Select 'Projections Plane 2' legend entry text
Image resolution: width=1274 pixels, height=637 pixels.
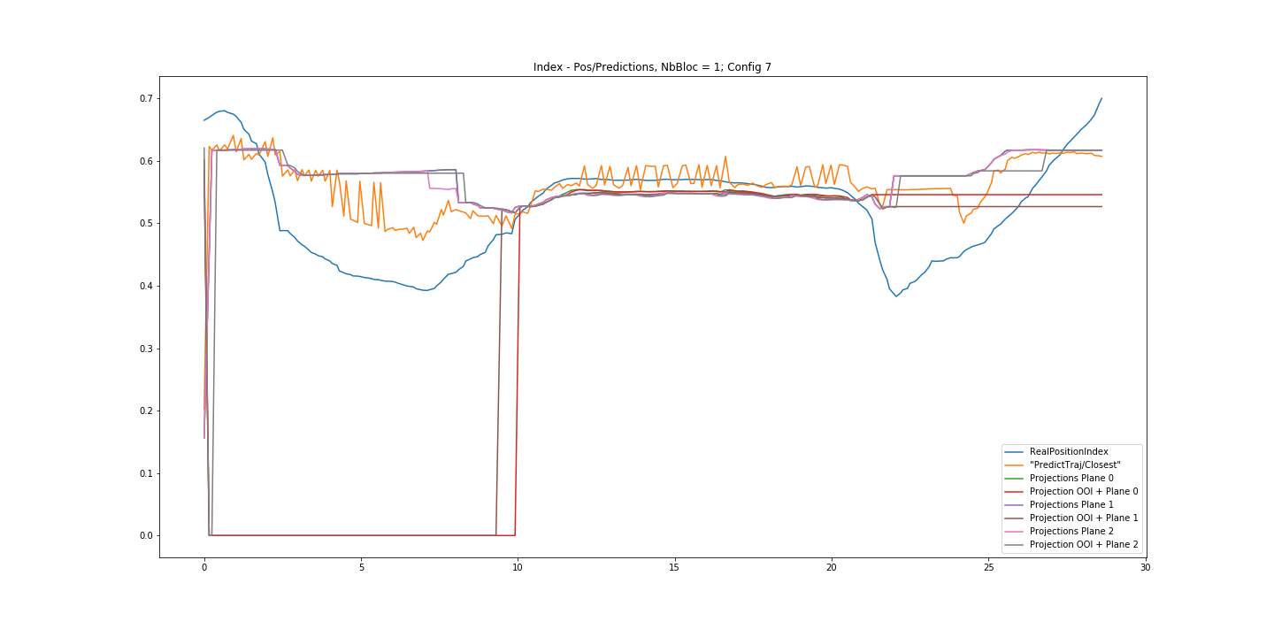click(1071, 531)
